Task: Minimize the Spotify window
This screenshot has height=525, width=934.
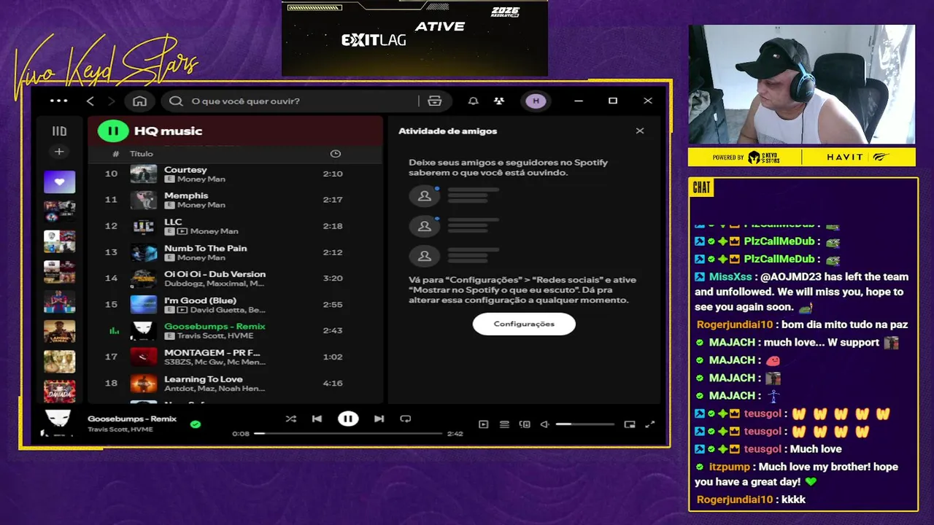Action: [579, 101]
